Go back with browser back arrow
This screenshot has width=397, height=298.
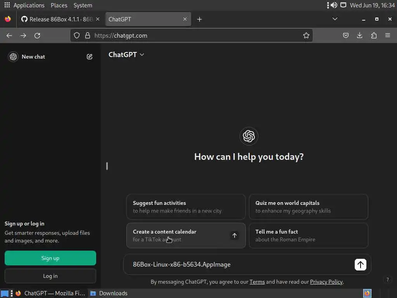(9, 35)
